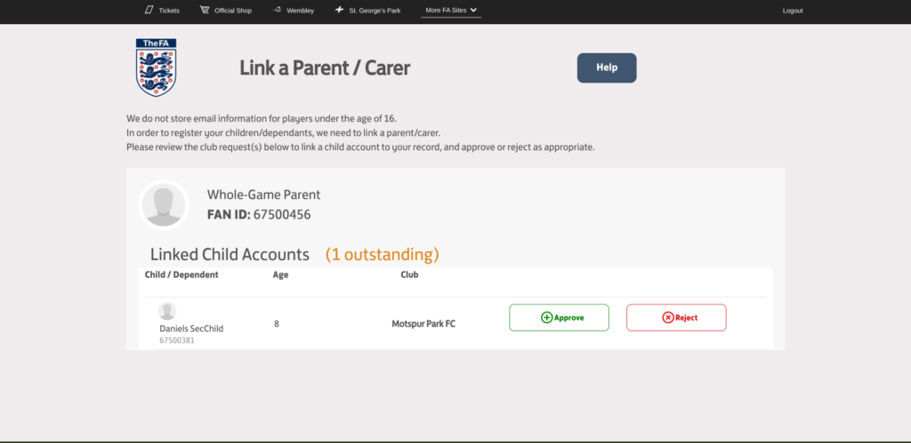
Task: Click the red cross icon in Reject
Action: pos(667,318)
